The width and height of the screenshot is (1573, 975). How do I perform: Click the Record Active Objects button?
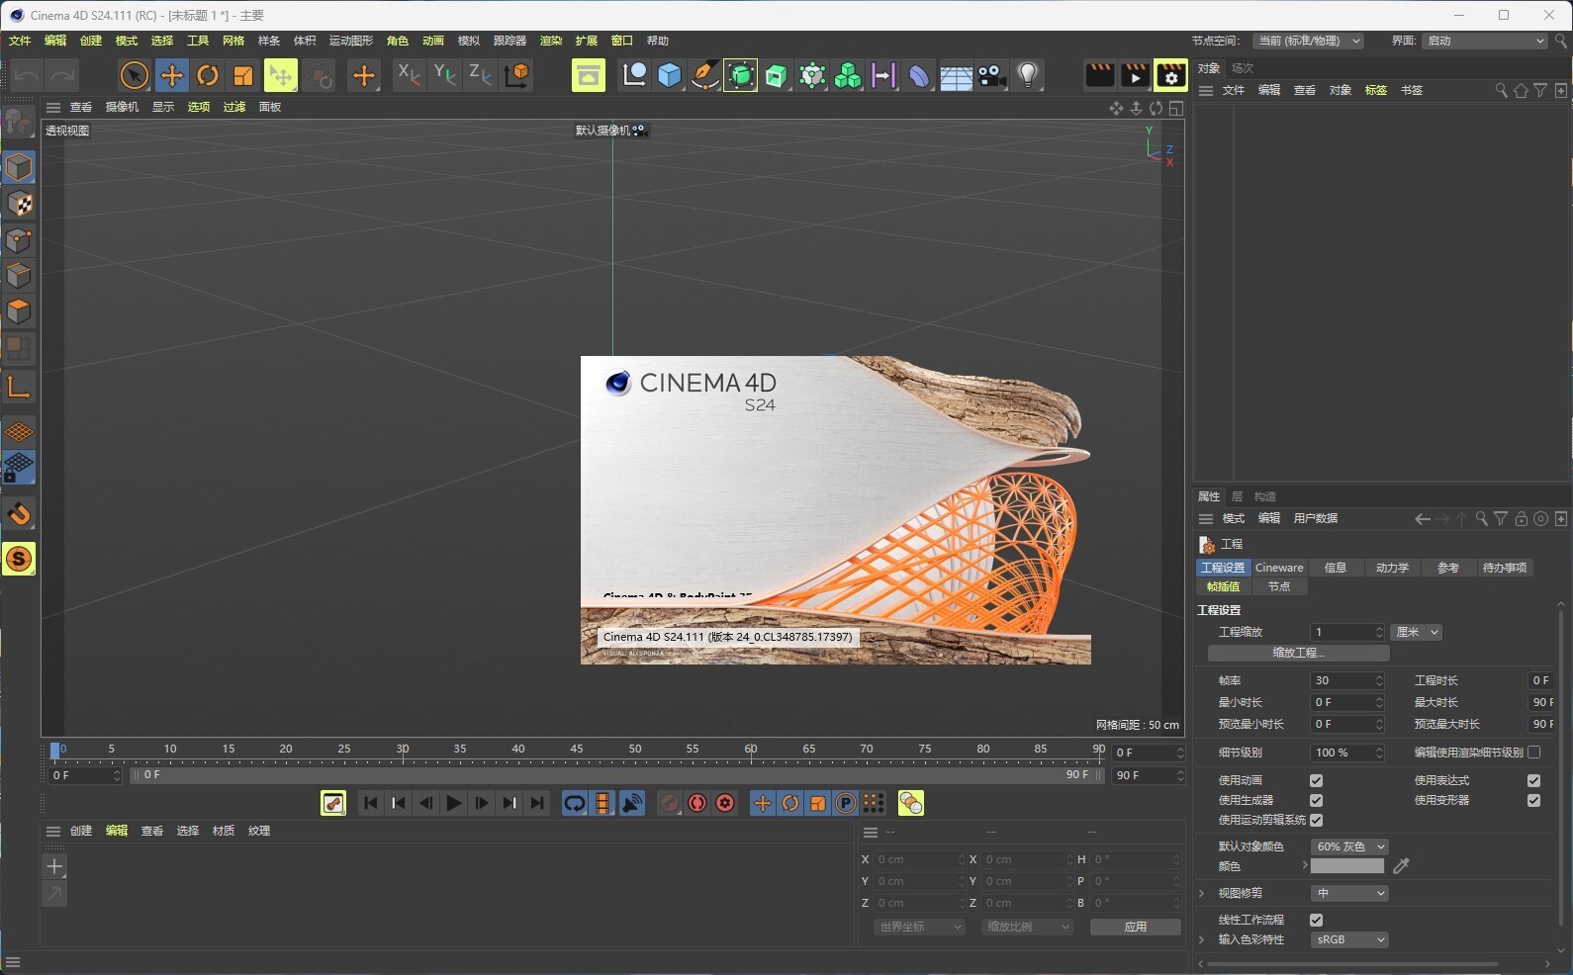(670, 803)
